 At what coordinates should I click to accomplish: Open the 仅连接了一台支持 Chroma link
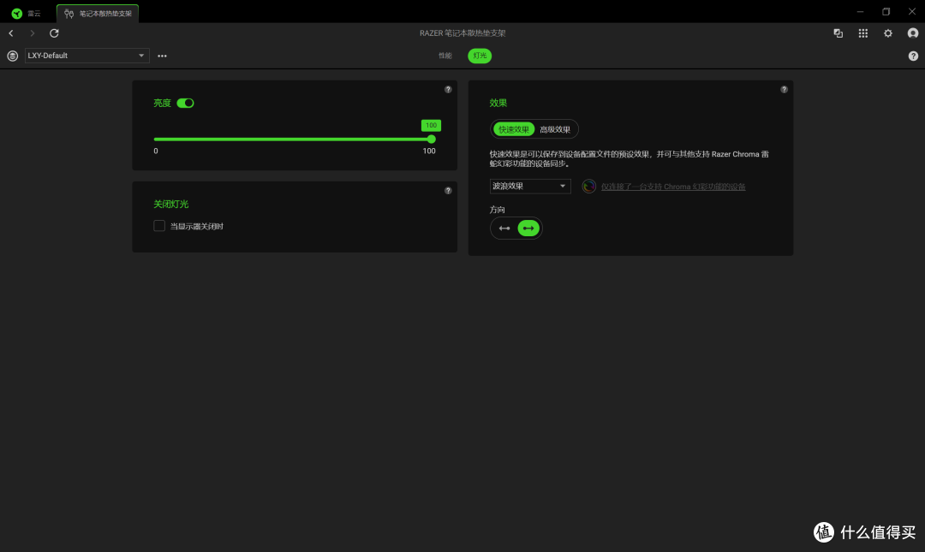point(673,187)
